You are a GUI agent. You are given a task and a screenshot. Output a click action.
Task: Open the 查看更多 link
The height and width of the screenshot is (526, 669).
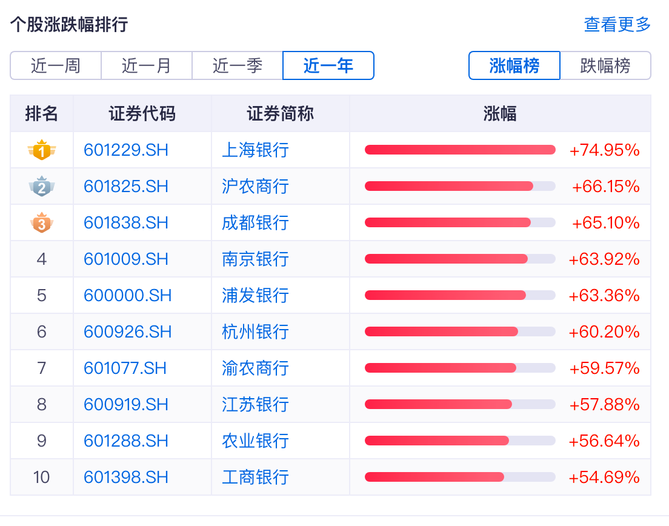[617, 24]
